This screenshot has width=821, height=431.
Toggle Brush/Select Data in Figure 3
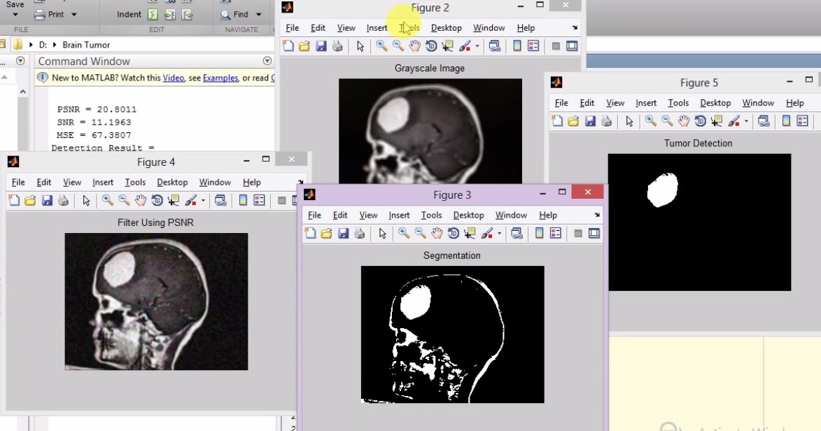tap(487, 233)
